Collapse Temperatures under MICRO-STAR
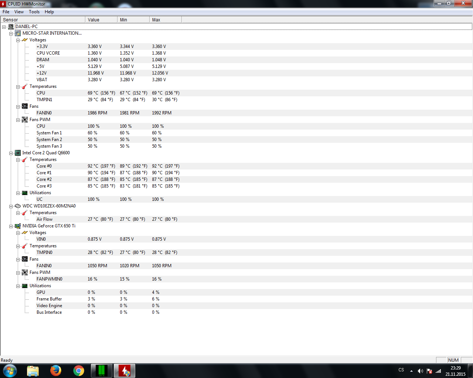The height and width of the screenshot is (378, 473). [x=18, y=87]
